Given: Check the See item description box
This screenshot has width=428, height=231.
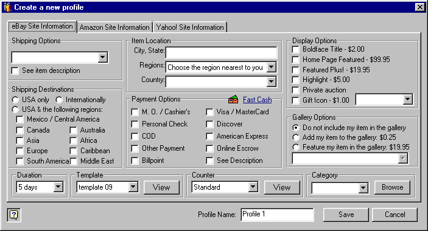Looking at the screenshot, I should click(15, 71).
